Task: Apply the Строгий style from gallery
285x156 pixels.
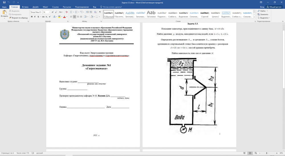Action: pos(205,14)
